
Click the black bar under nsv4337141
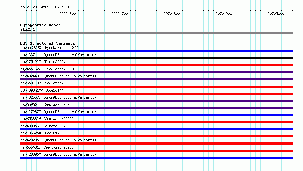tap(157, 58)
